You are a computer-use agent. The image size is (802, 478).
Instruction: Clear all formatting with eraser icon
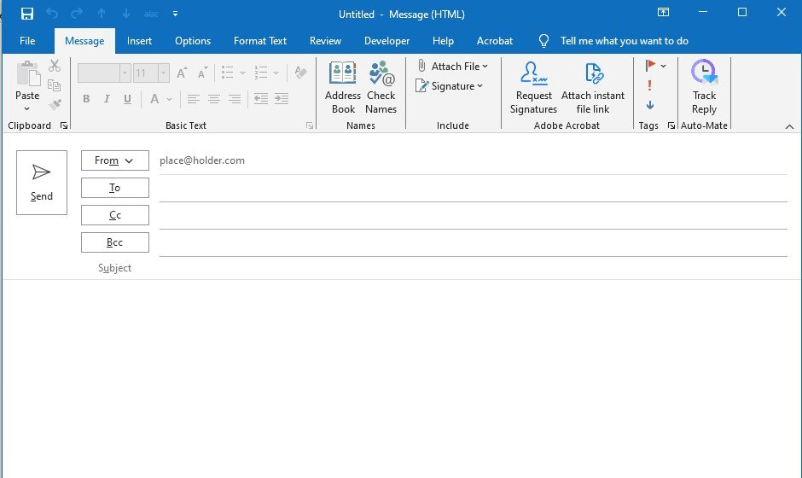click(x=300, y=73)
